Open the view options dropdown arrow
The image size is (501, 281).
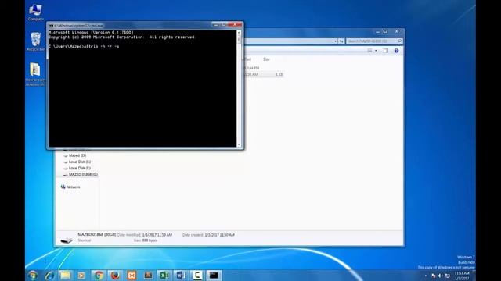click(376, 51)
